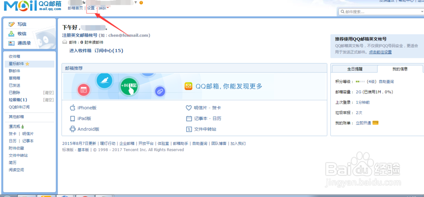This screenshot has width=424, height=197.
Task: Go to 邮箱首页 in the top navigation
Action: (75, 8)
